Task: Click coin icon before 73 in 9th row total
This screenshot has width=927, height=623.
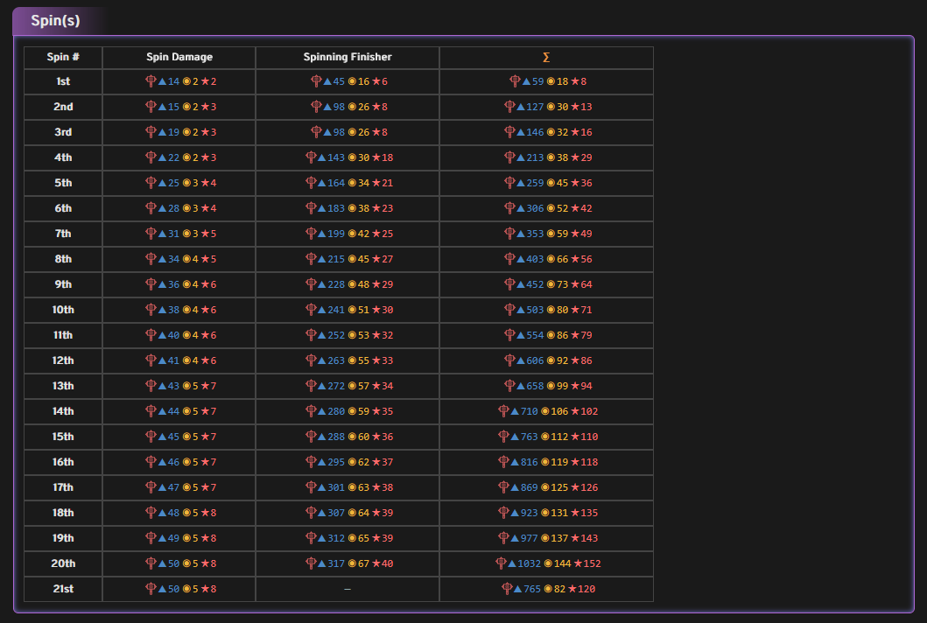Action: (551, 285)
